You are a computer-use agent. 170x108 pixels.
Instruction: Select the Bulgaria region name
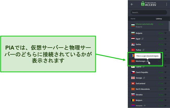tap(139, 33)
